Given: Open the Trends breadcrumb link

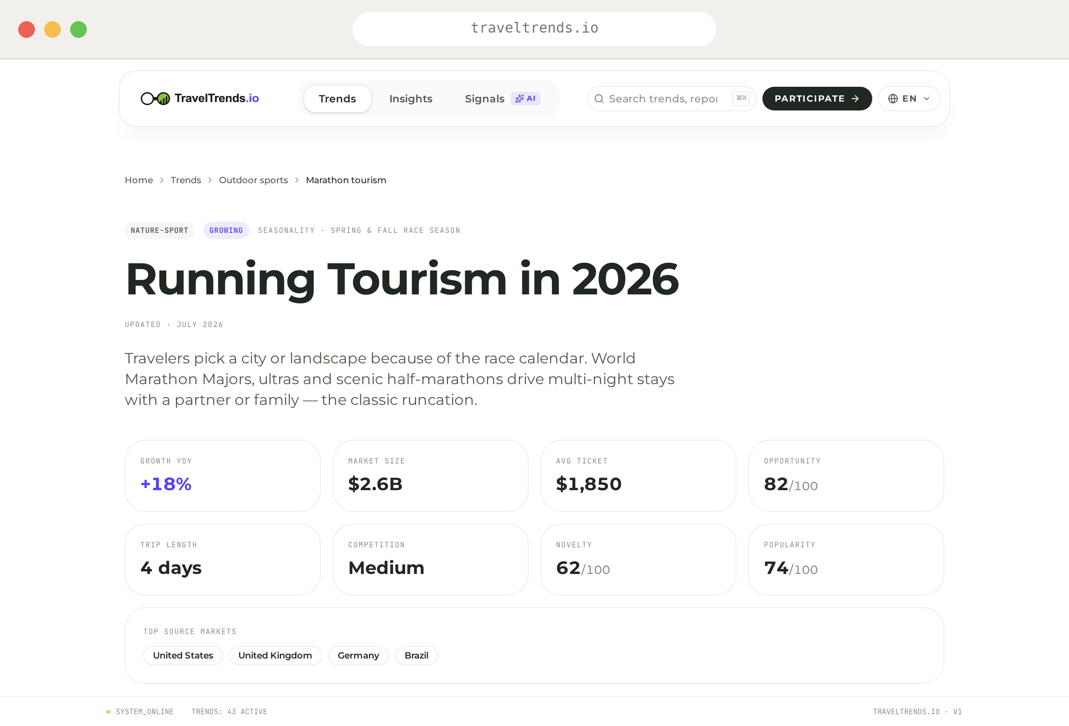Looking at the screenshot, I should 186,180.
